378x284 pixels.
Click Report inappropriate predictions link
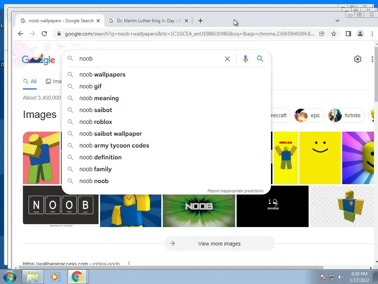pyautogui.click(x=235, y=191)
